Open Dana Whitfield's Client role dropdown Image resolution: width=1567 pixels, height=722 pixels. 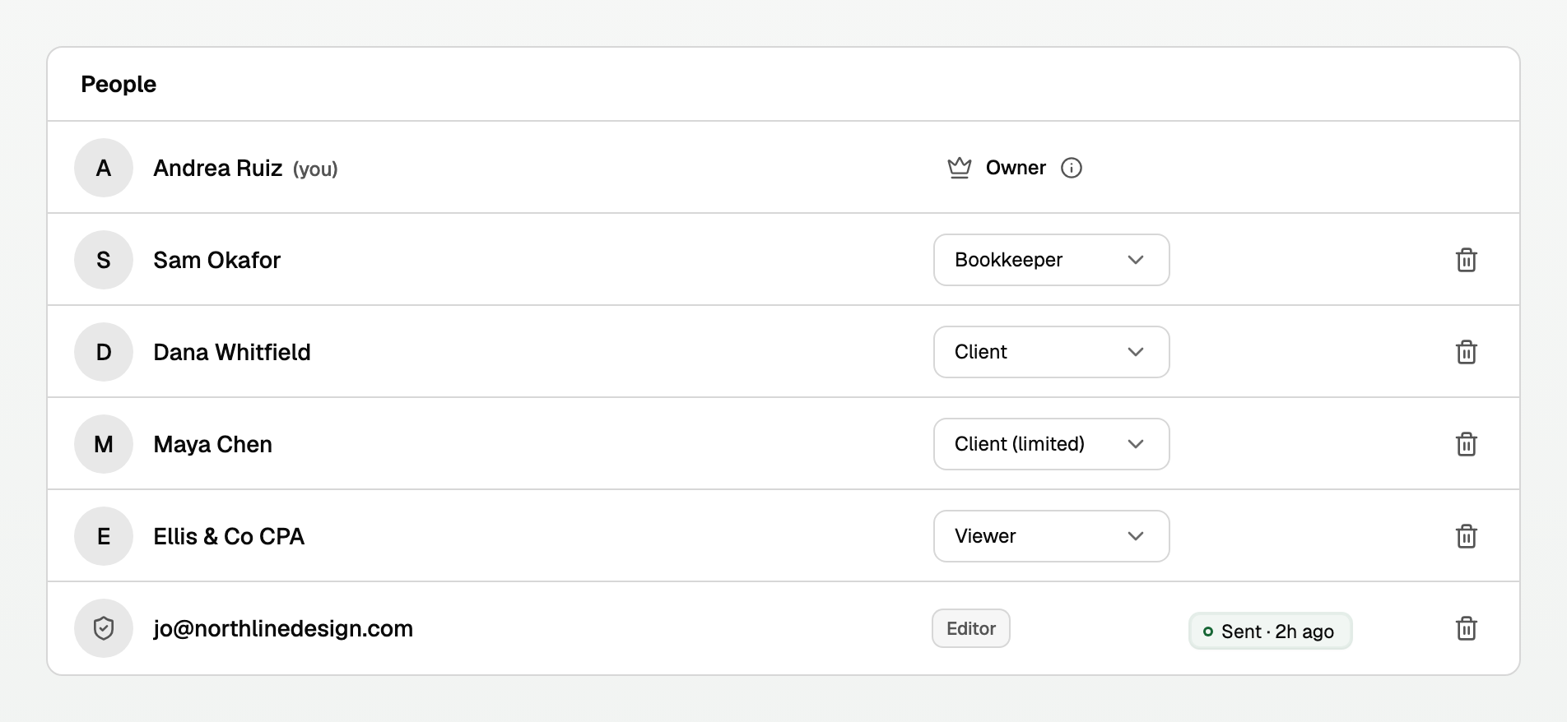(1052, 352)
